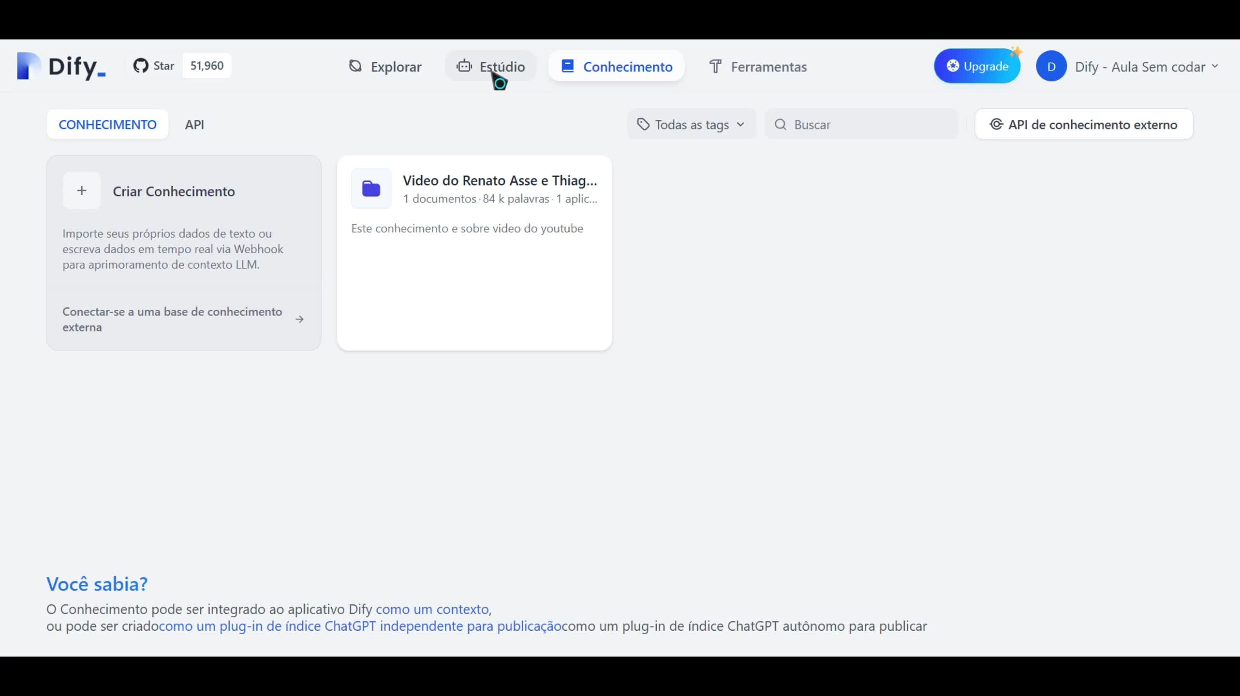Image resolution: width=1240 pixels, height=696 pixels.
Task: Click the GitHub Star icon
Action: point(141,66)
